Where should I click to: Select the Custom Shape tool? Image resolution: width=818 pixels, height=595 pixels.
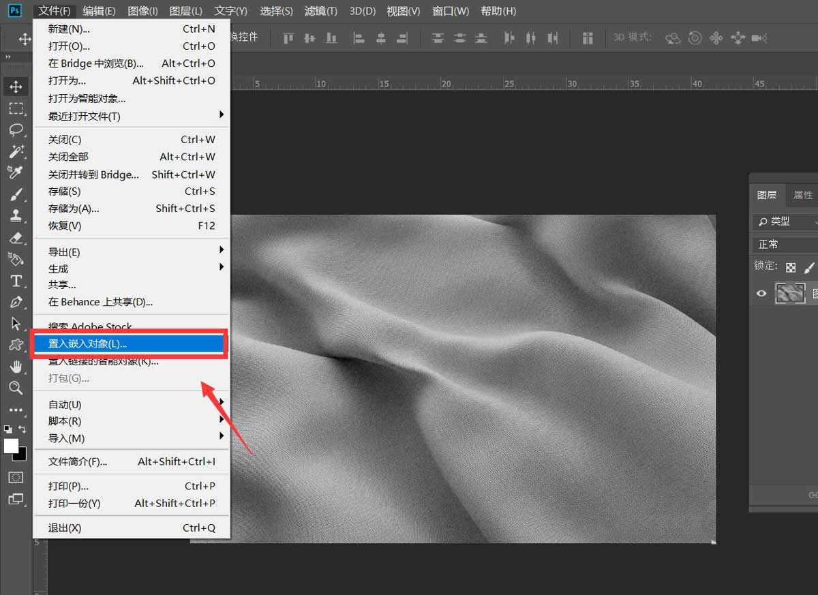click(16, 345)
